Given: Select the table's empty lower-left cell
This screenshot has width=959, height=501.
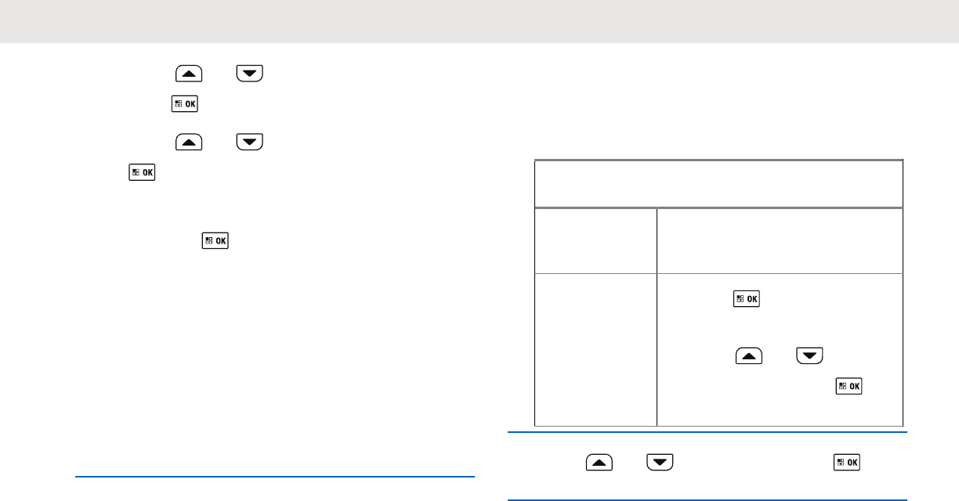Looking at the screenshot, I should pyautogui.click(x=595, y=349).
